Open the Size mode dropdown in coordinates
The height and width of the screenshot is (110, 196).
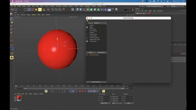tap(117, 103)
